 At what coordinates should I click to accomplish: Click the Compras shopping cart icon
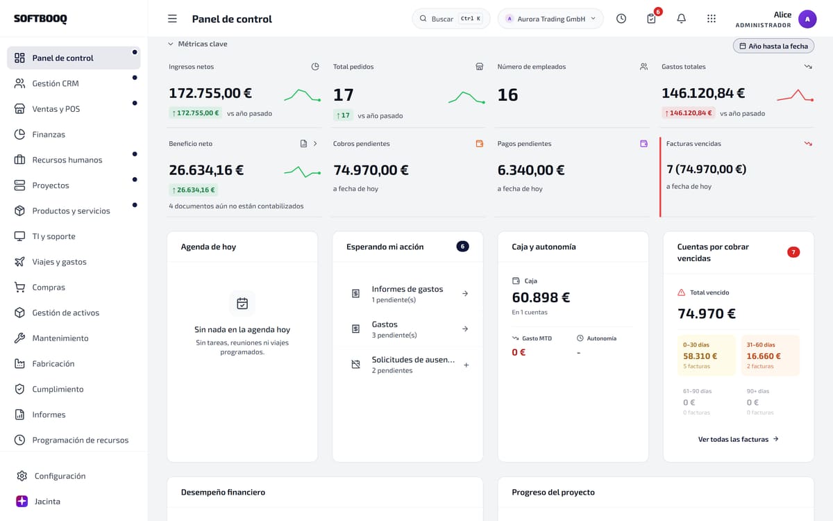pos(19,287)
